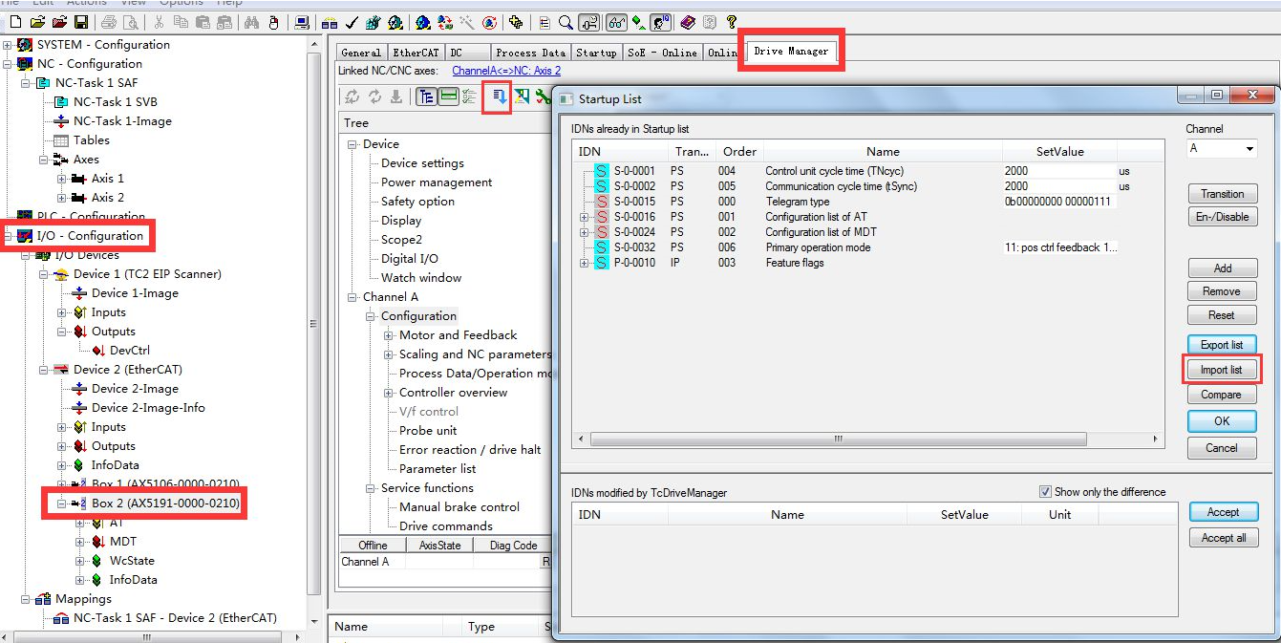Click the New document icon in toolbar
The width and height of the screenshot is (1281, 643).
[16, 22]
